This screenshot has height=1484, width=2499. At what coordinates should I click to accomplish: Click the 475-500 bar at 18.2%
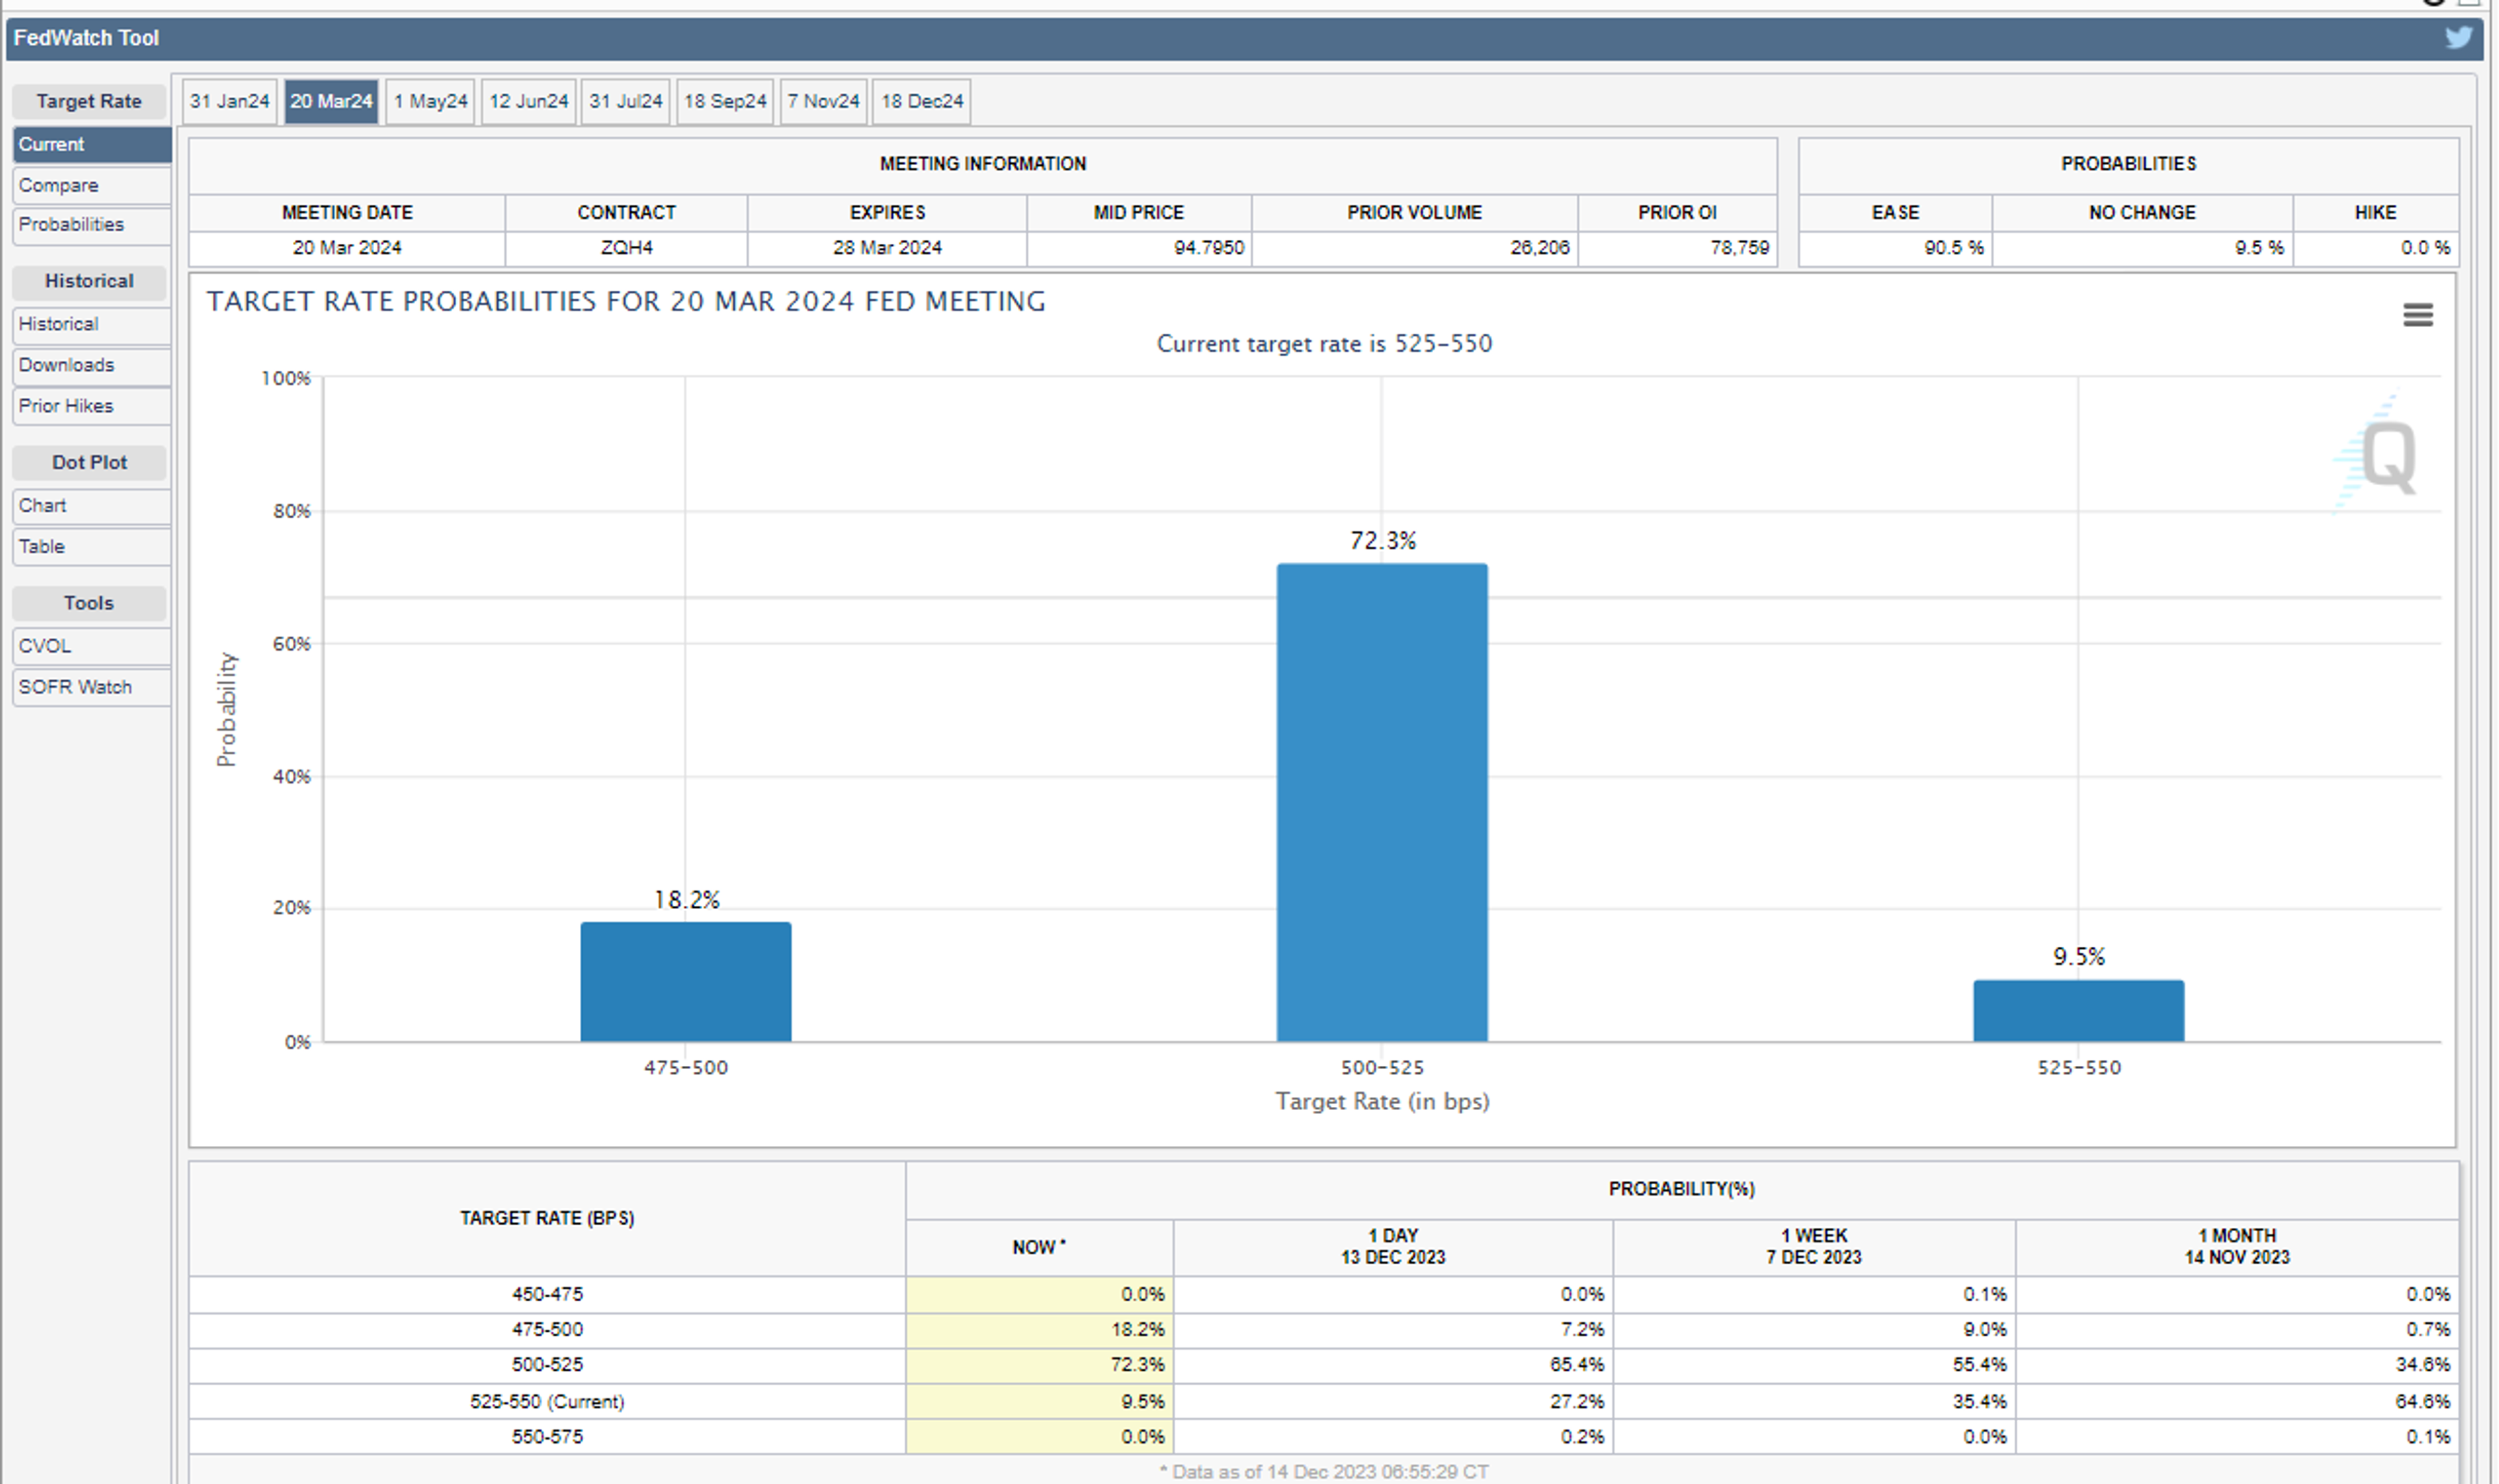pyautogui.click(x=685, y=981)
